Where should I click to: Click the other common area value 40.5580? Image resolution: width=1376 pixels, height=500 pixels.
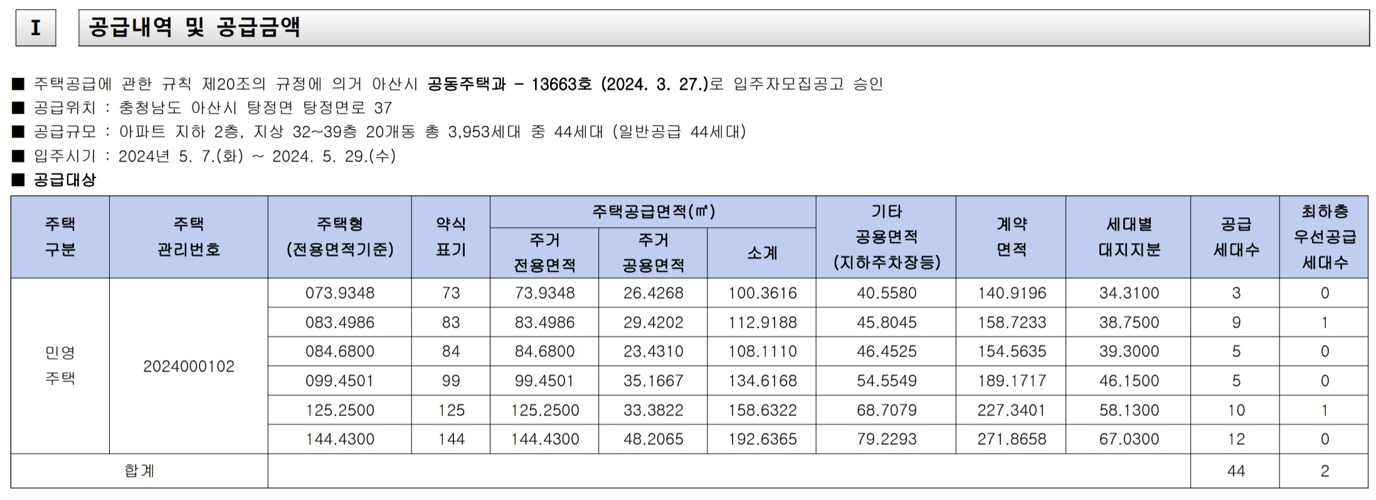[886, 293]
